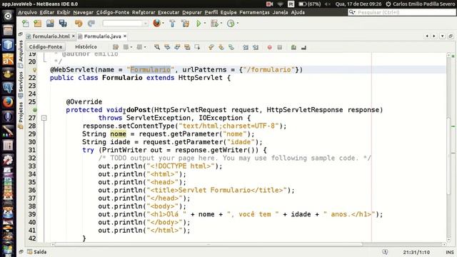Click the Find Previous Occurrence icon

167,47
